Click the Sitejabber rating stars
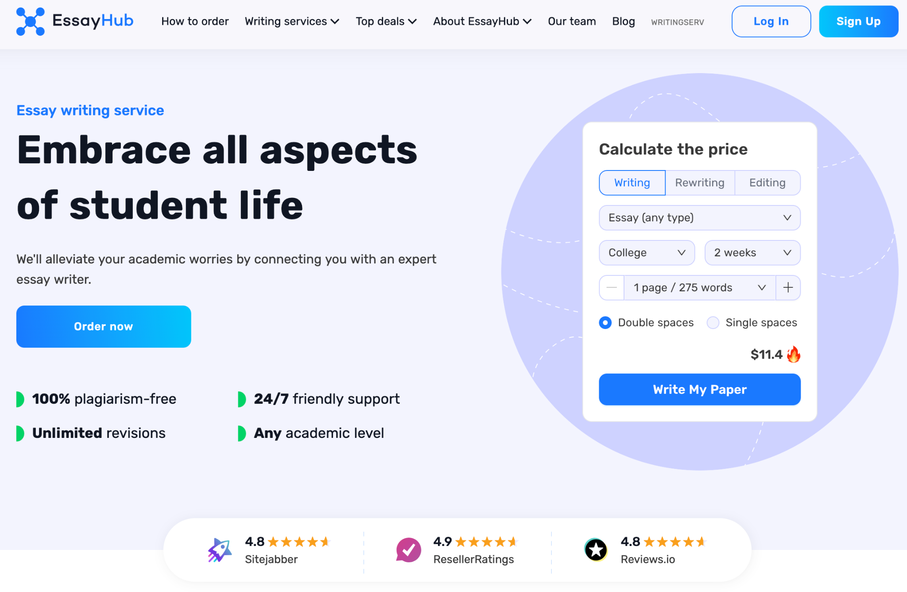 pos(299,542)
